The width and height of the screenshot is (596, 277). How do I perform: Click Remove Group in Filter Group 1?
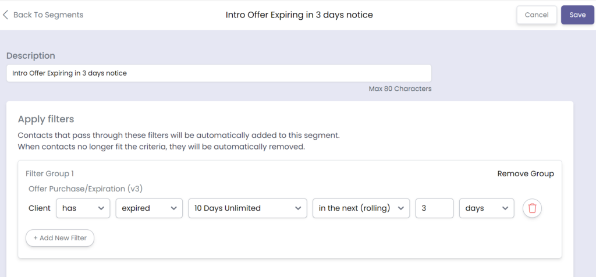[526, 173]
